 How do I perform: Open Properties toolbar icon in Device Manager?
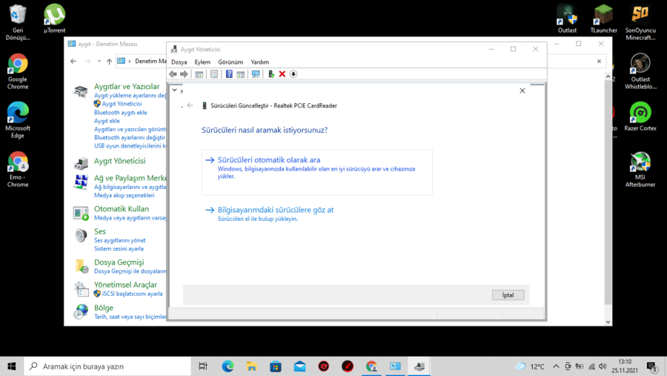click(x=214, y=74)
